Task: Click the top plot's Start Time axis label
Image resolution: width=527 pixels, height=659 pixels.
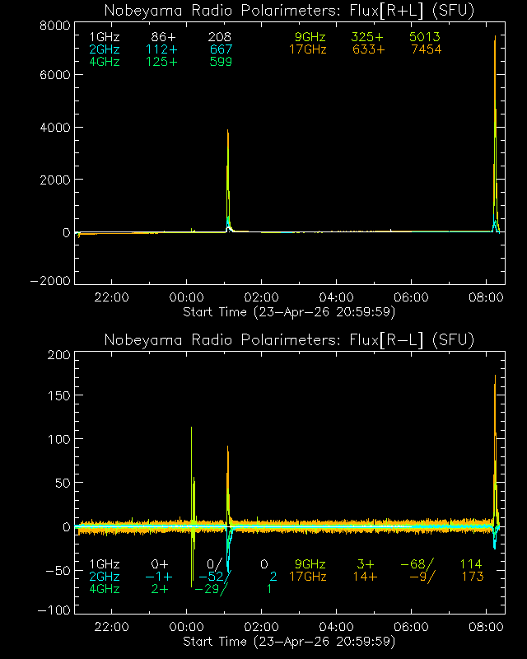Action: (289, 311)
